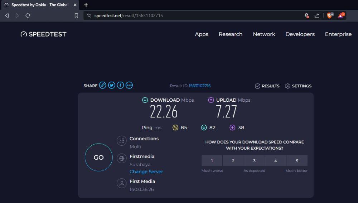Click the Connections label
Viewport: 358px width, 203px height.
[144, 139]
